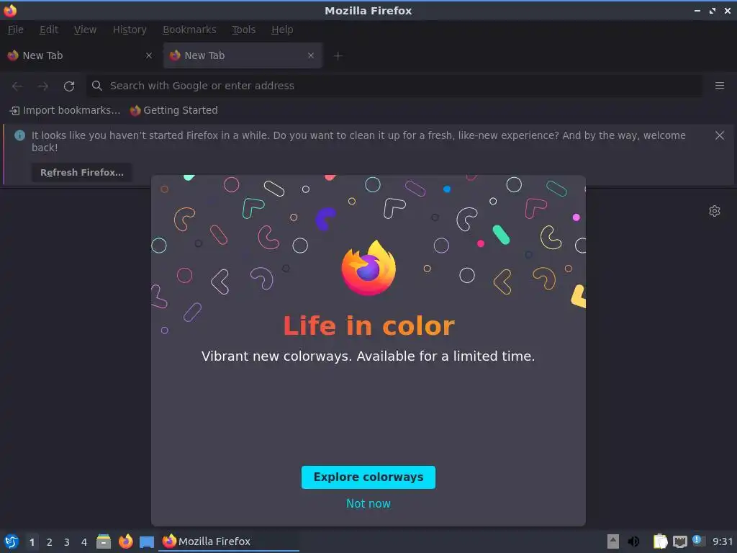Viewport: 737px width, 553px height.
Task: Click the search magnifier icon in address bar
Action: pyautogui.click(x=97, y=86)
